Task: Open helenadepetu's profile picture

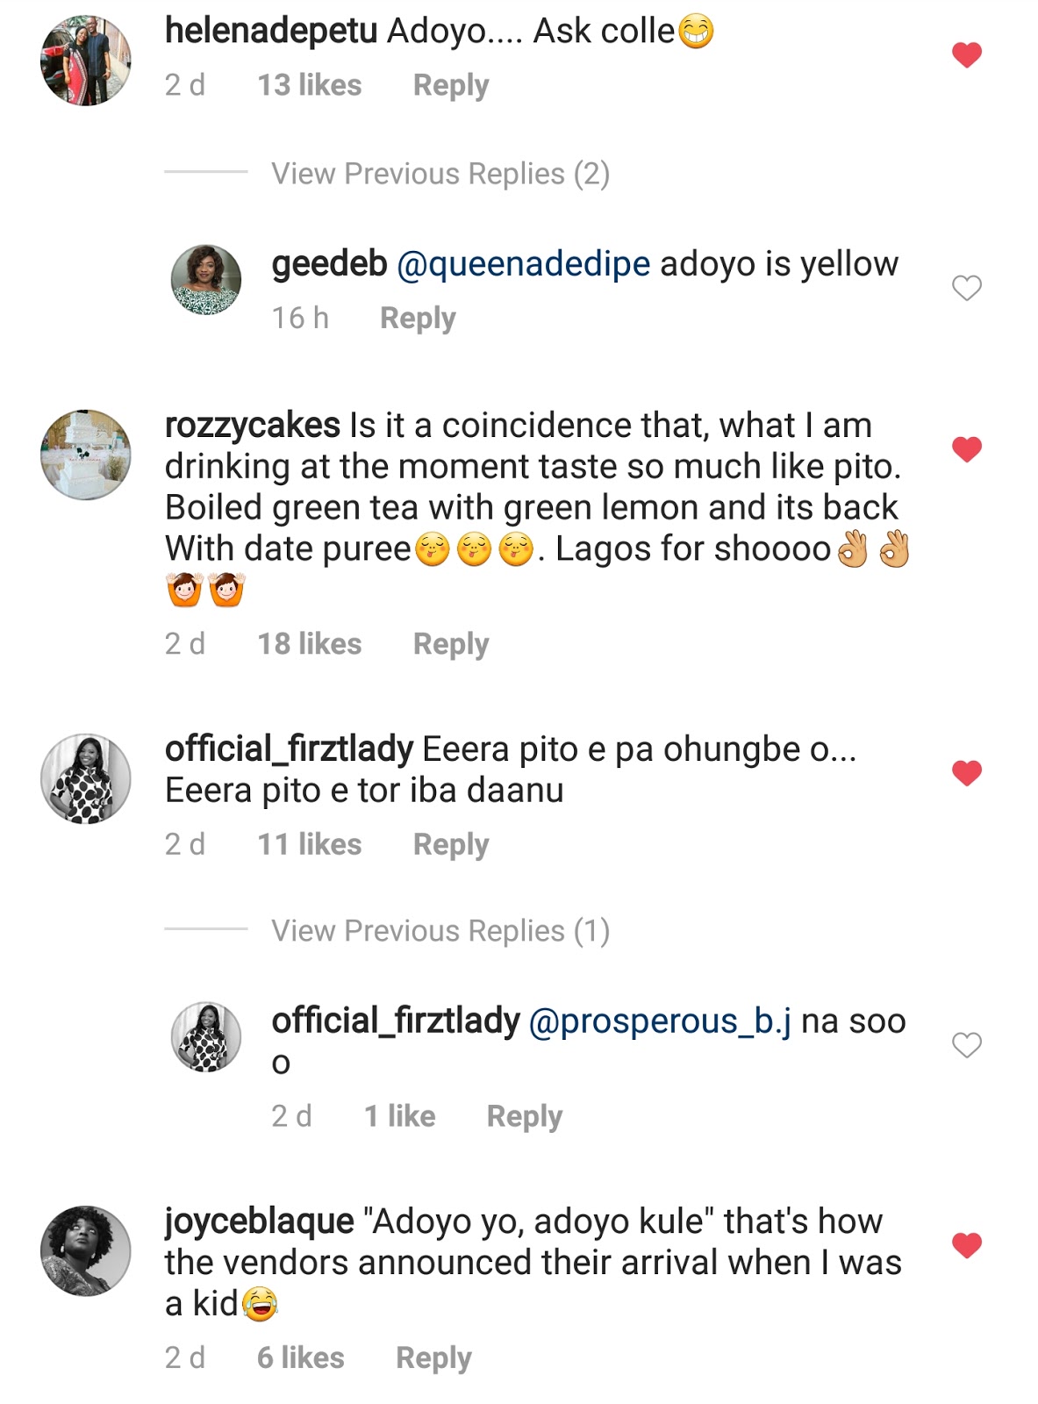Action: 86,61
